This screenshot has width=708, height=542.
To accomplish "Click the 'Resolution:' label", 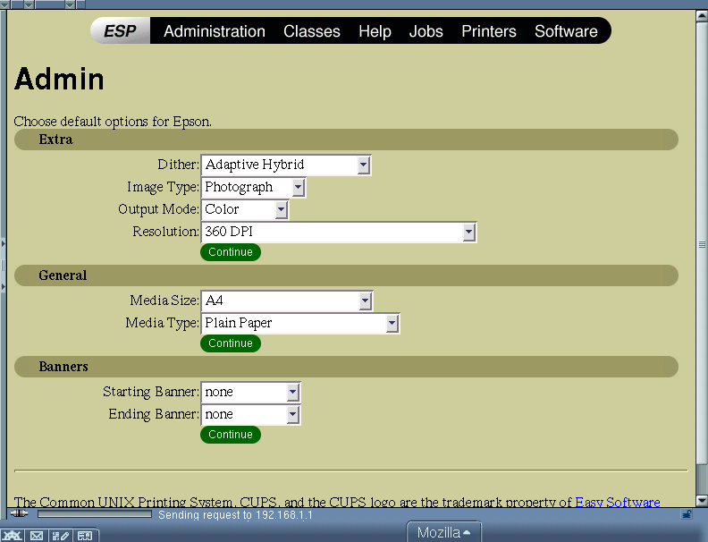I will pyautogui.click(x=165, y=232).
